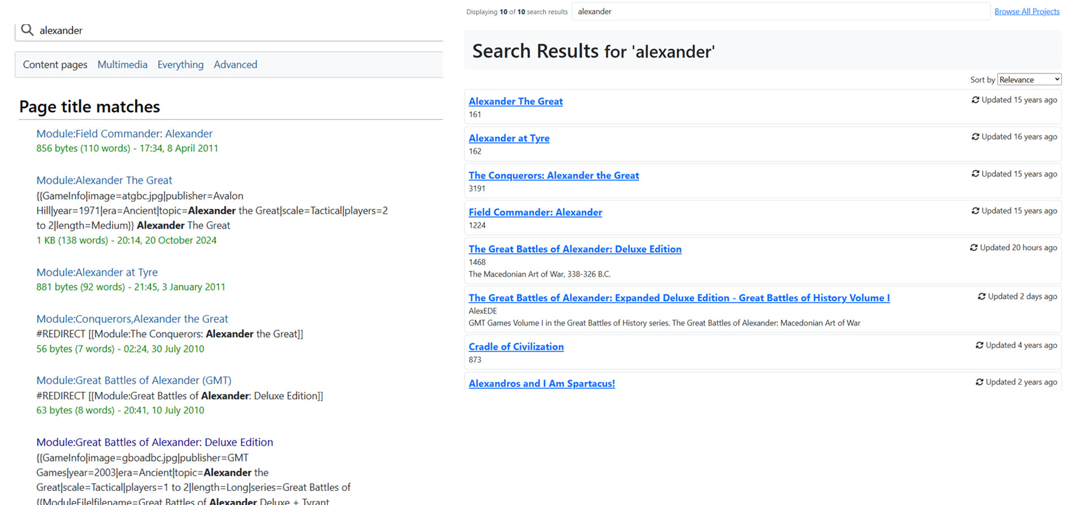1068x505 pixels.
Task: Open The Conquerors: Alexander the Great project
Action: 554,175
